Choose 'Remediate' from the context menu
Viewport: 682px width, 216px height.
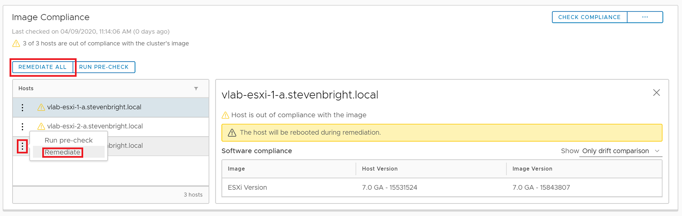(63, 152)
